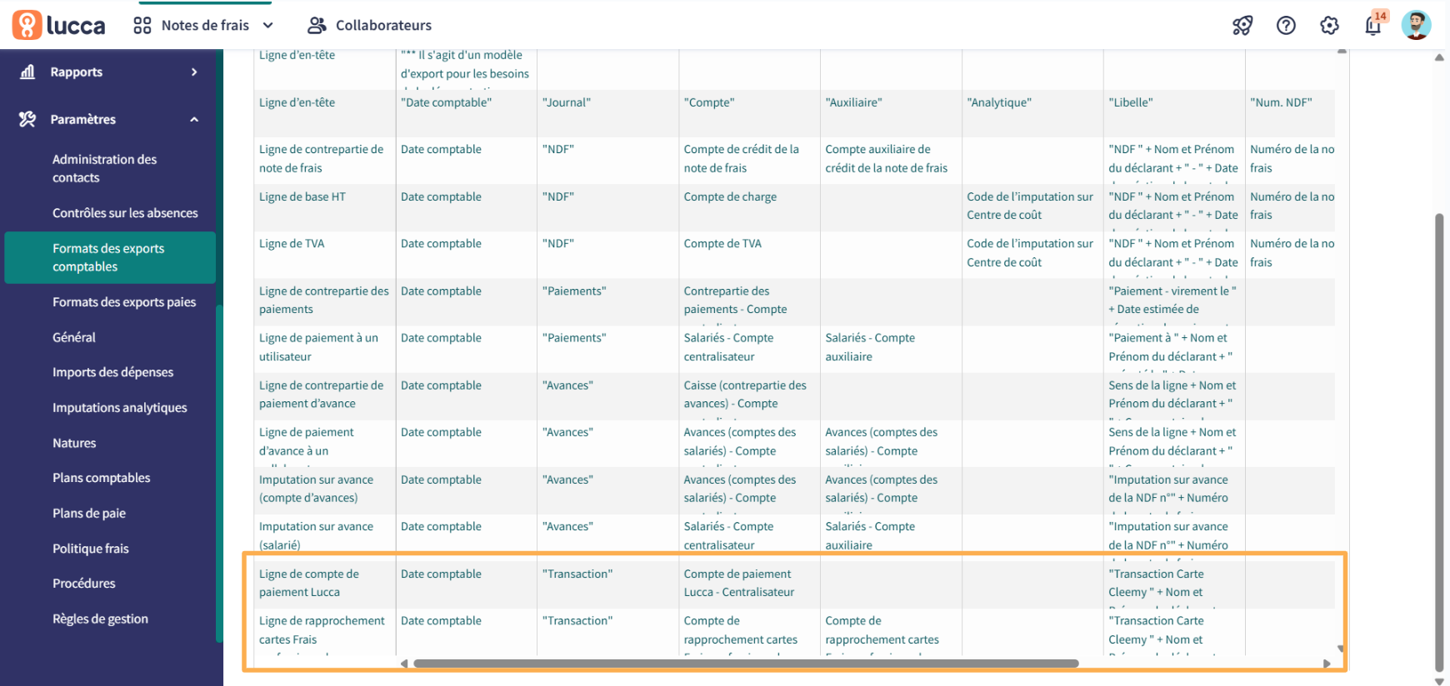Click the Notes de frais grid icon
This screenshot has height=686, width=1450.
click(142, 25)
